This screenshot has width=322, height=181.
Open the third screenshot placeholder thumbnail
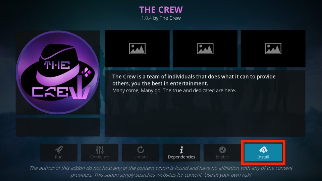click(273, 49)
